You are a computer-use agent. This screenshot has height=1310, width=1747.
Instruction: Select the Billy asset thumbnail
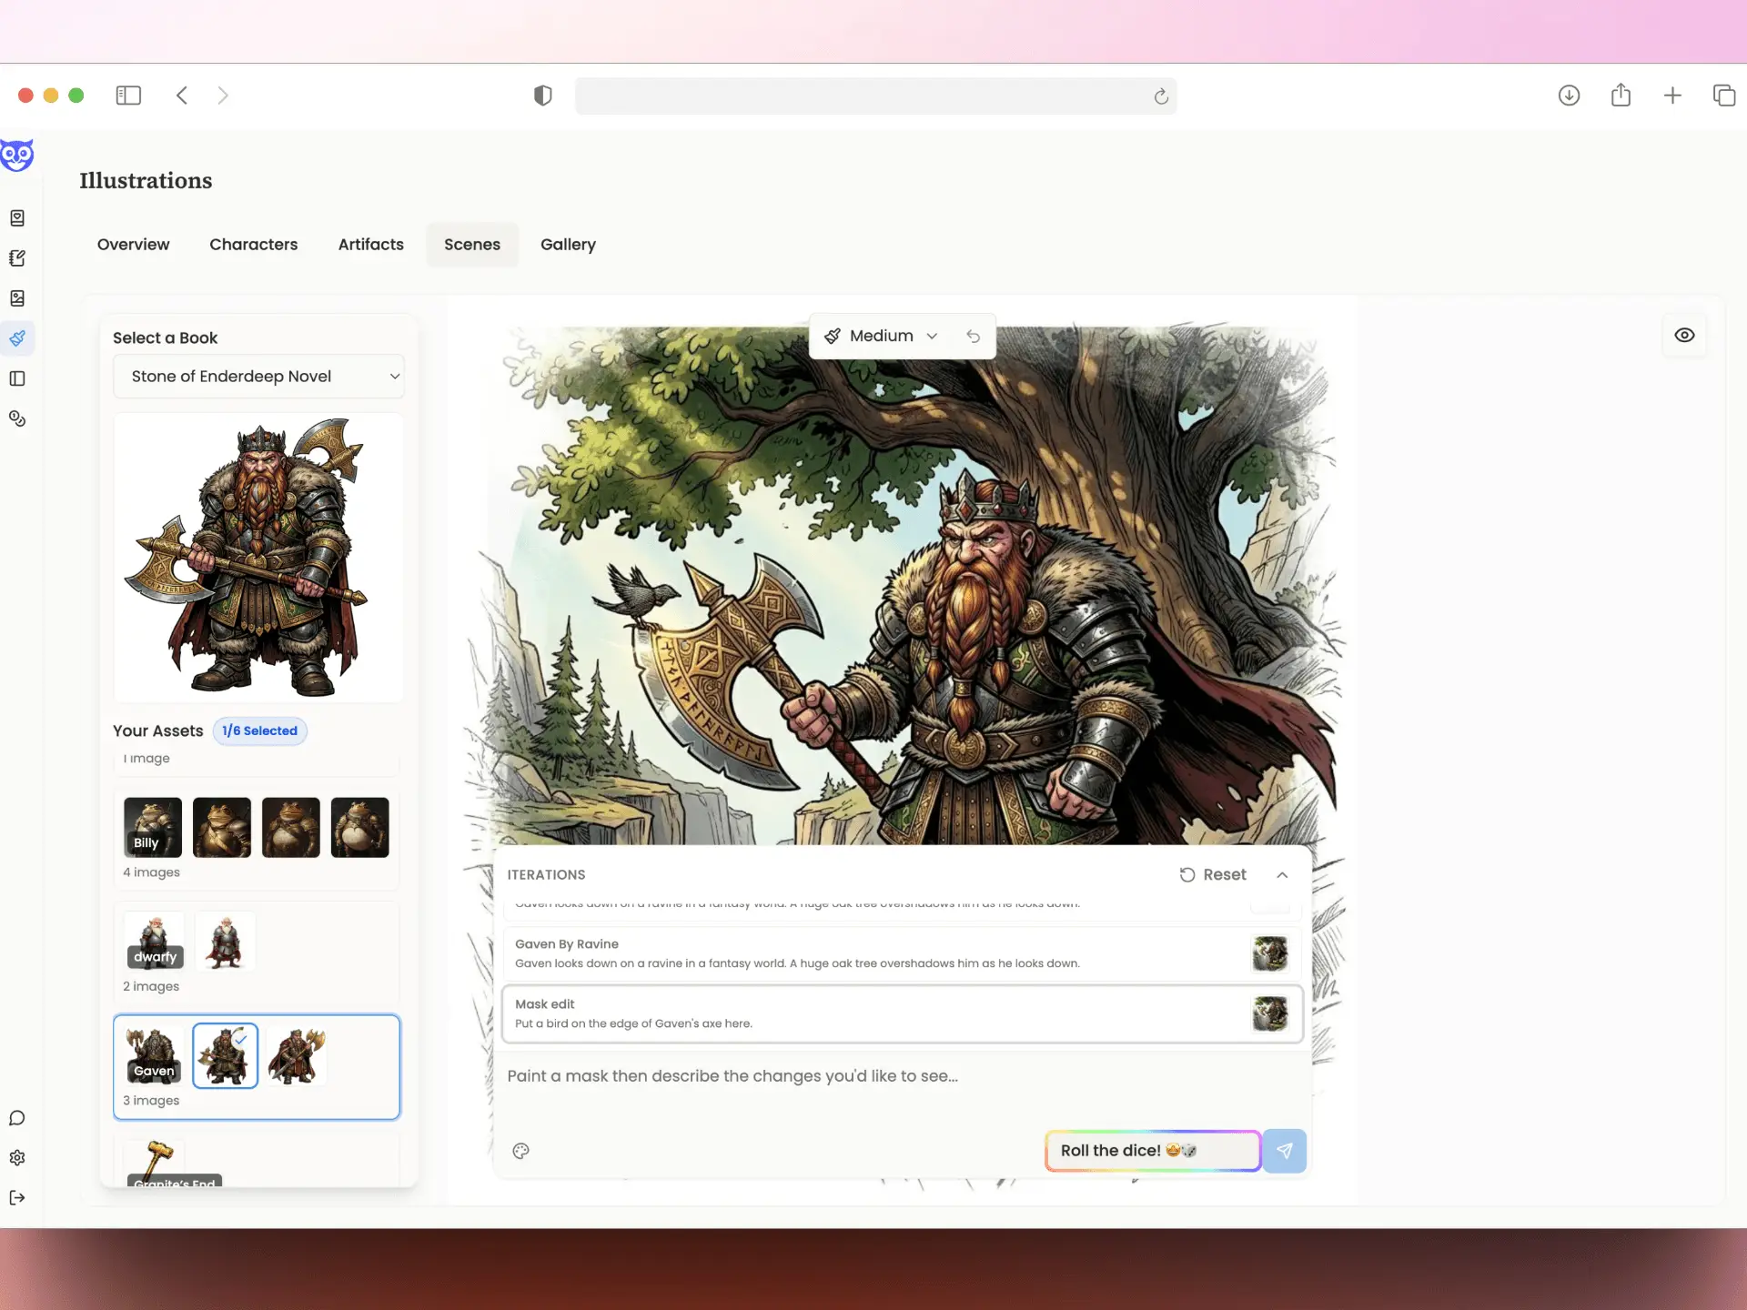point(153,828)
